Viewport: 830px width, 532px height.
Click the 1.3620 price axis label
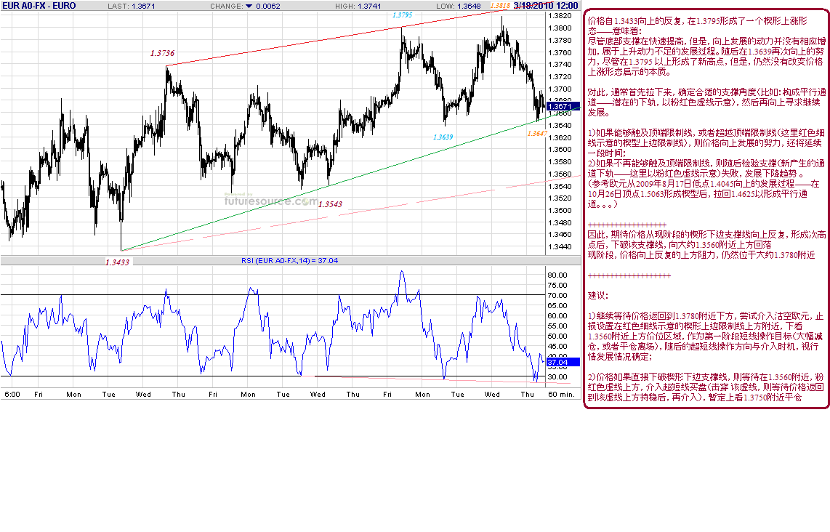point(560,137)
